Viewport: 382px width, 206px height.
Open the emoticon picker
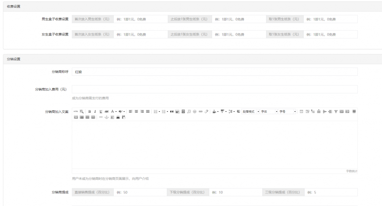[195, 112]
